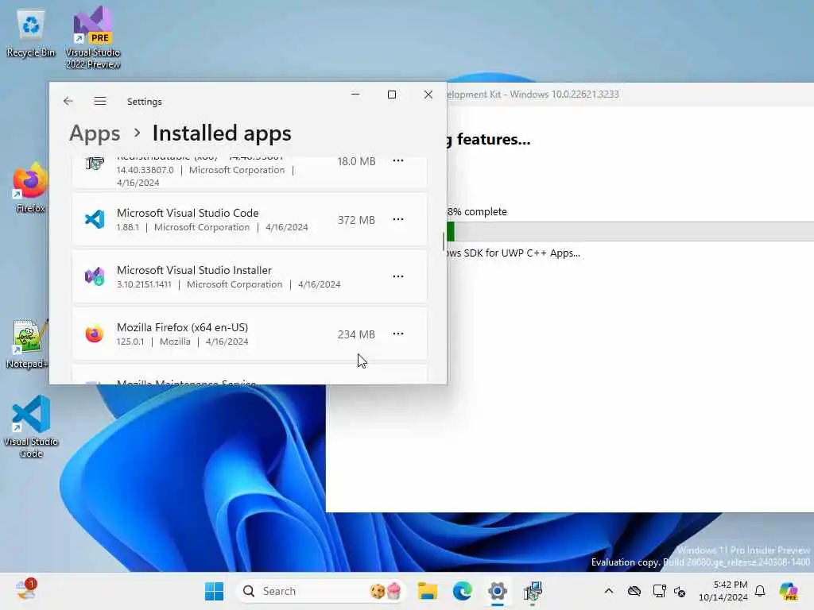Select the Mozilla Firefox (x64 en-US) name text
Screen dimensions: 814x610
(182, 327)
